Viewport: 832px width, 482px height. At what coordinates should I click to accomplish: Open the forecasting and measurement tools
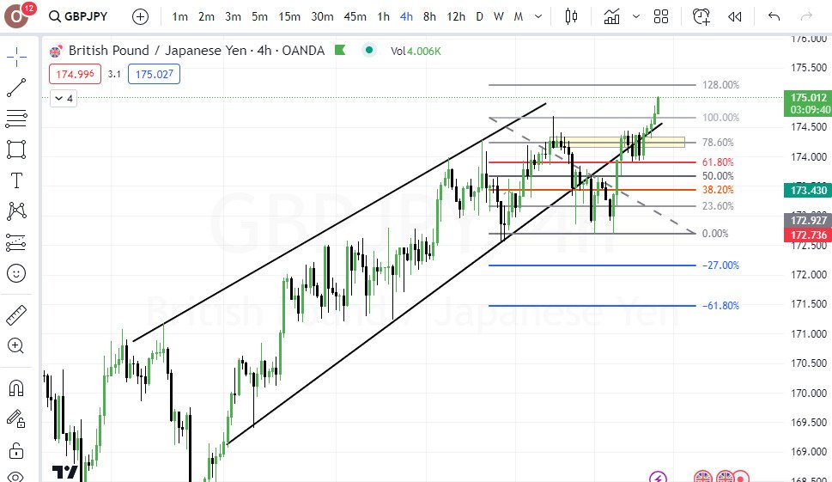(16, 242)
